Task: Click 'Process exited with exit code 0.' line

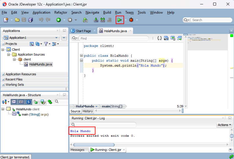Action: [102, 136]
